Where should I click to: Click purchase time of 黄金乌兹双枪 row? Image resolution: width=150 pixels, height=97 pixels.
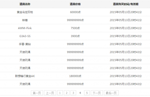click(x=125, y=12)
